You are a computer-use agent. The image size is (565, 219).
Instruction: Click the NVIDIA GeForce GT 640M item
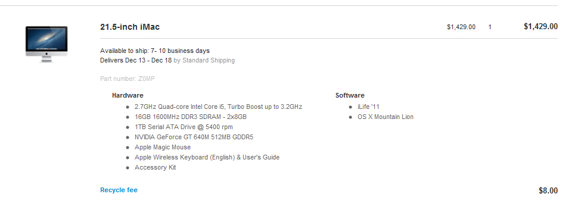click(x=194, y=137)
